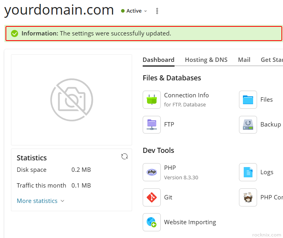Switch to the Hosting & DNS tab
The height and width of the screenshot is (238, 283).
click(206, 60)
